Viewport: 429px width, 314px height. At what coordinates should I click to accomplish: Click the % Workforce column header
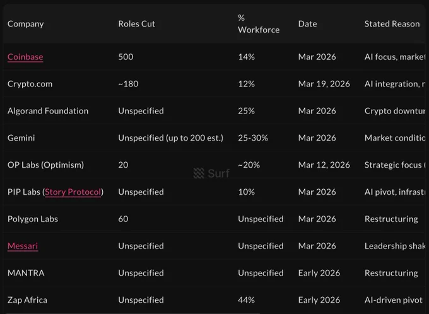pos(259,24)
